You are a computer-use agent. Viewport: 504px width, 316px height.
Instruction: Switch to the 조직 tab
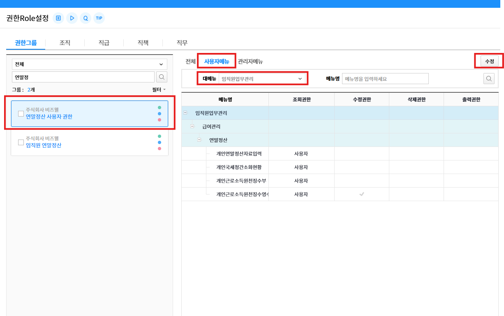coord(65,43)
